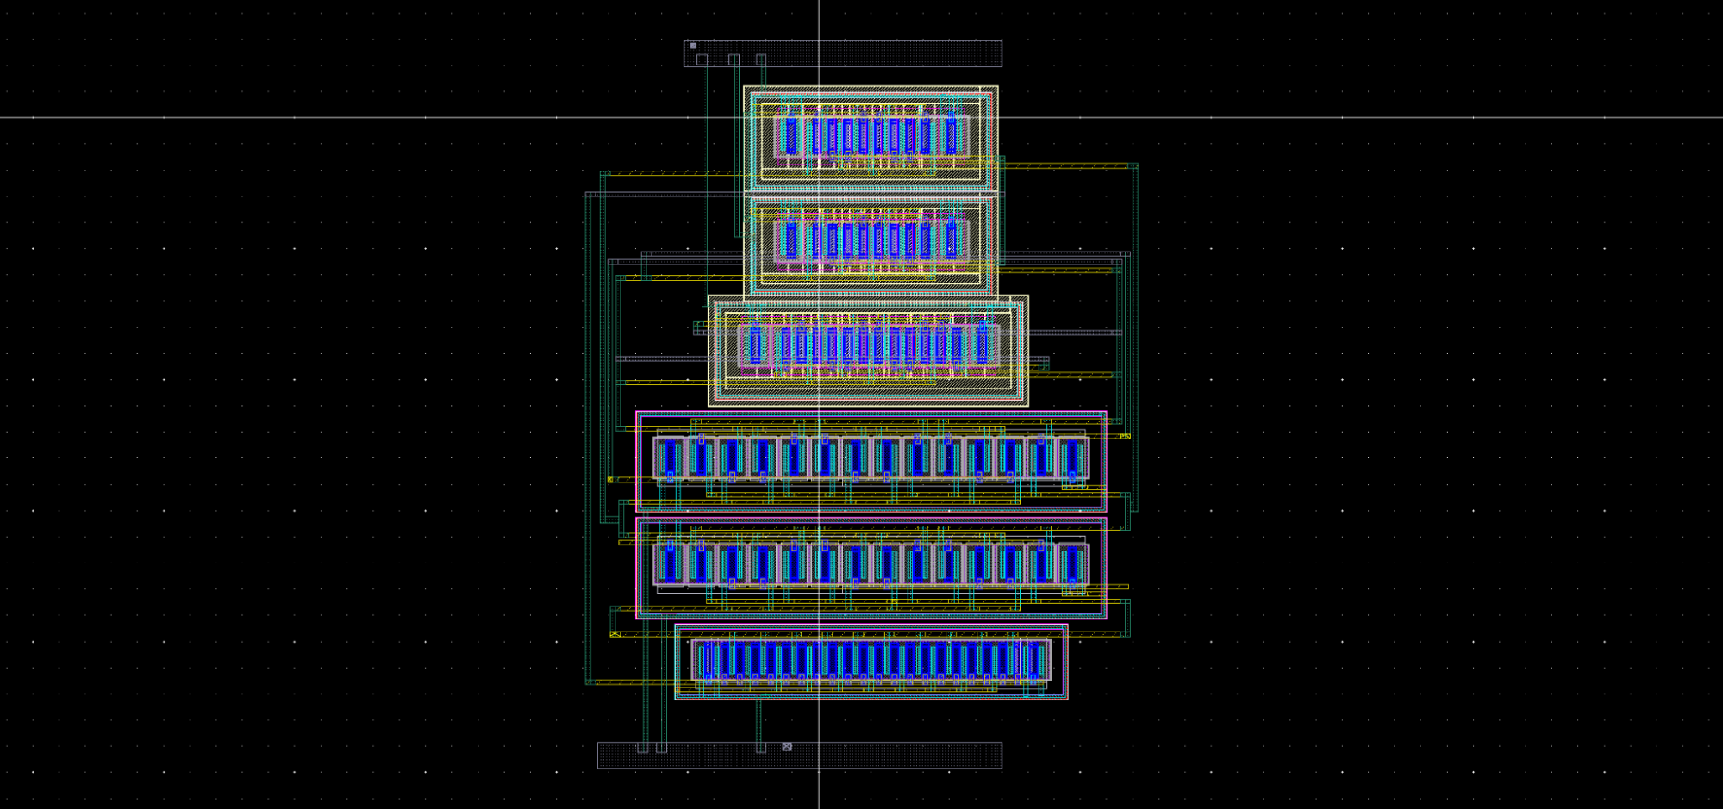Select rightmost blue gate finger in topmost block
Viewport: 1723px width, 809px height.
pyautogui.click(x=952, y=136)
